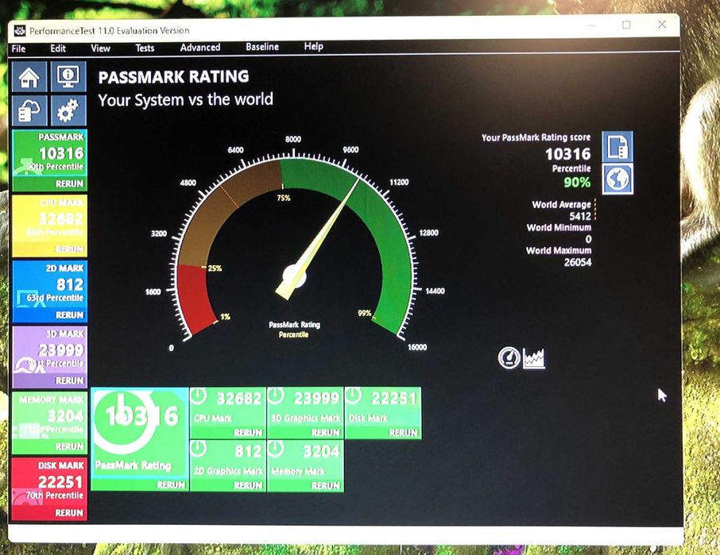Open the Baseline menu
720x555 pixels.
[262, 47]
